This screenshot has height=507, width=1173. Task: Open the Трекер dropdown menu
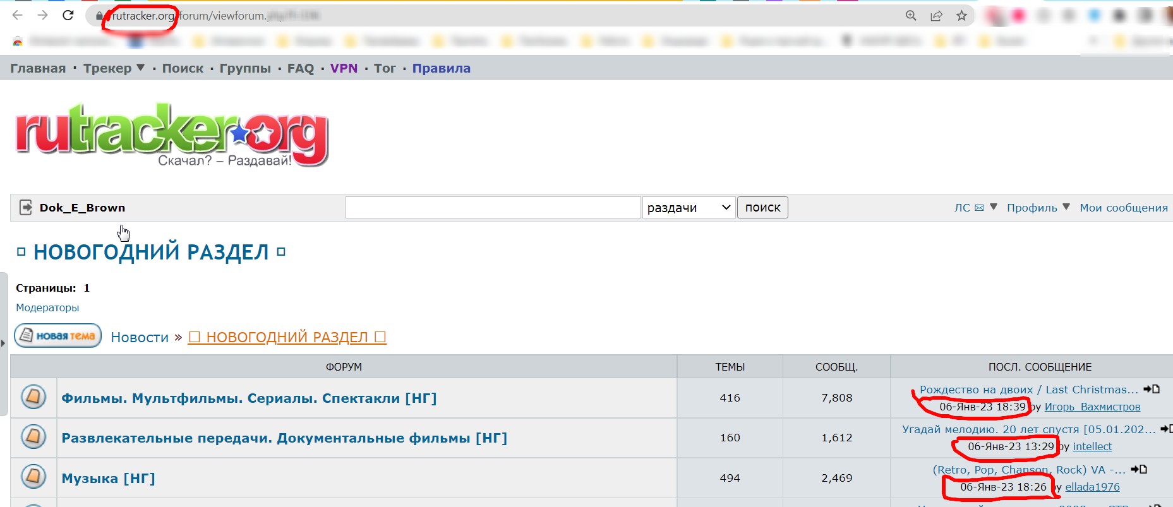[x=114, y=68]
